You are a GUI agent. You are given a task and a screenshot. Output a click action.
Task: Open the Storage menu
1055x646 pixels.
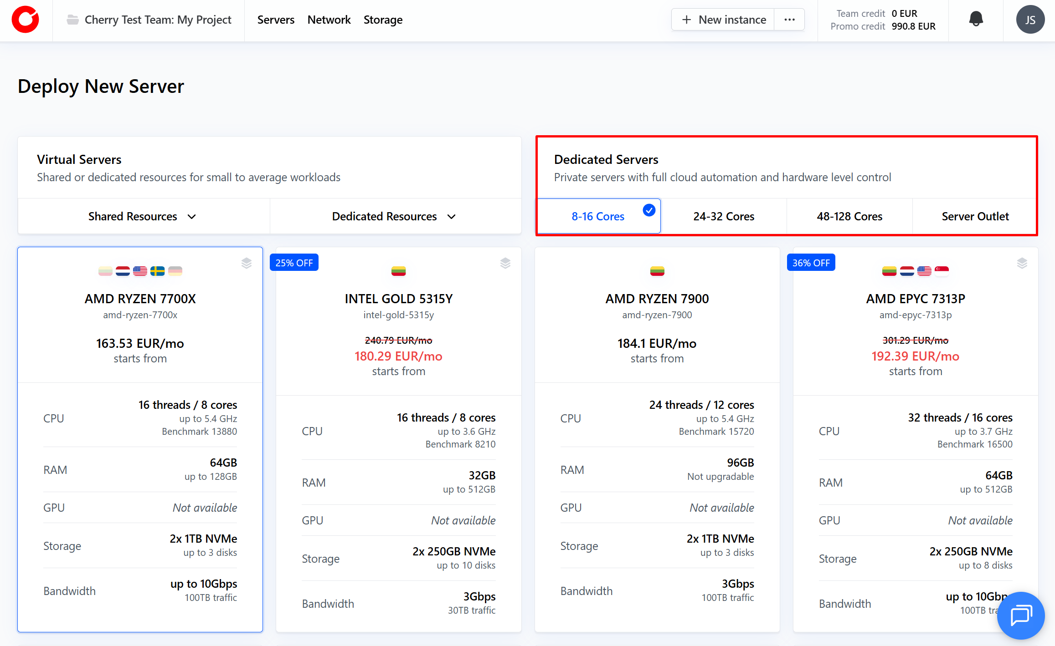click(383, 20)
